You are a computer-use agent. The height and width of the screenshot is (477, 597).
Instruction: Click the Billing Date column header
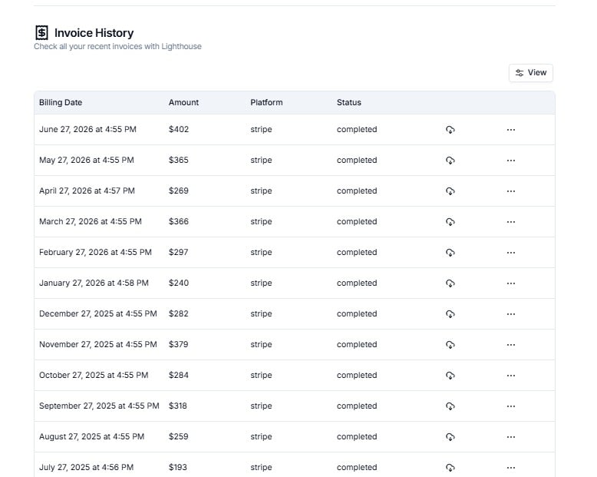point(61,102)
